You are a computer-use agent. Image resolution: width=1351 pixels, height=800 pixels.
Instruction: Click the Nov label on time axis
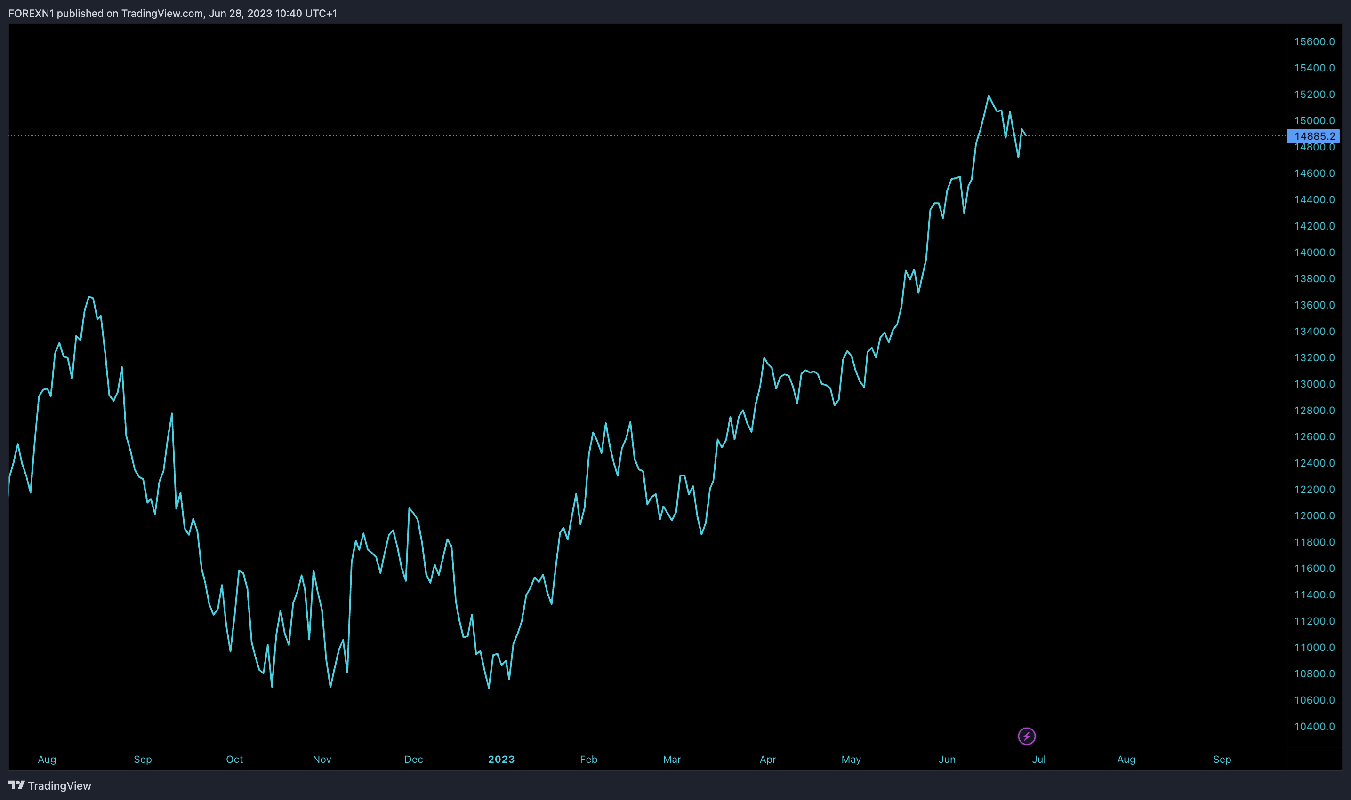tap(322, 759)
